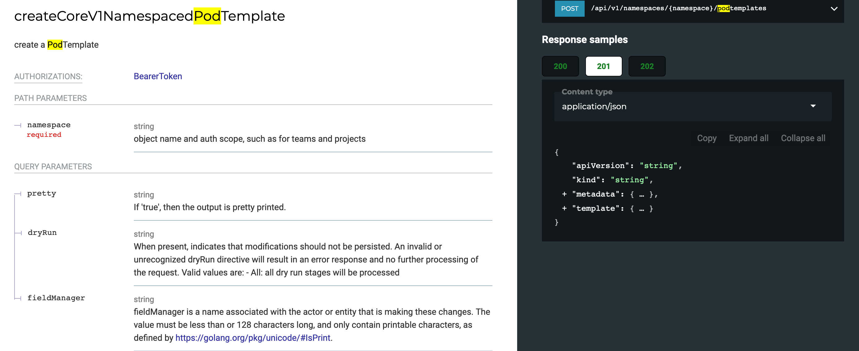The height and width of the screenshot is (351, 859).
Task: Copy the JSON response sample
Action: click(707, 138)
